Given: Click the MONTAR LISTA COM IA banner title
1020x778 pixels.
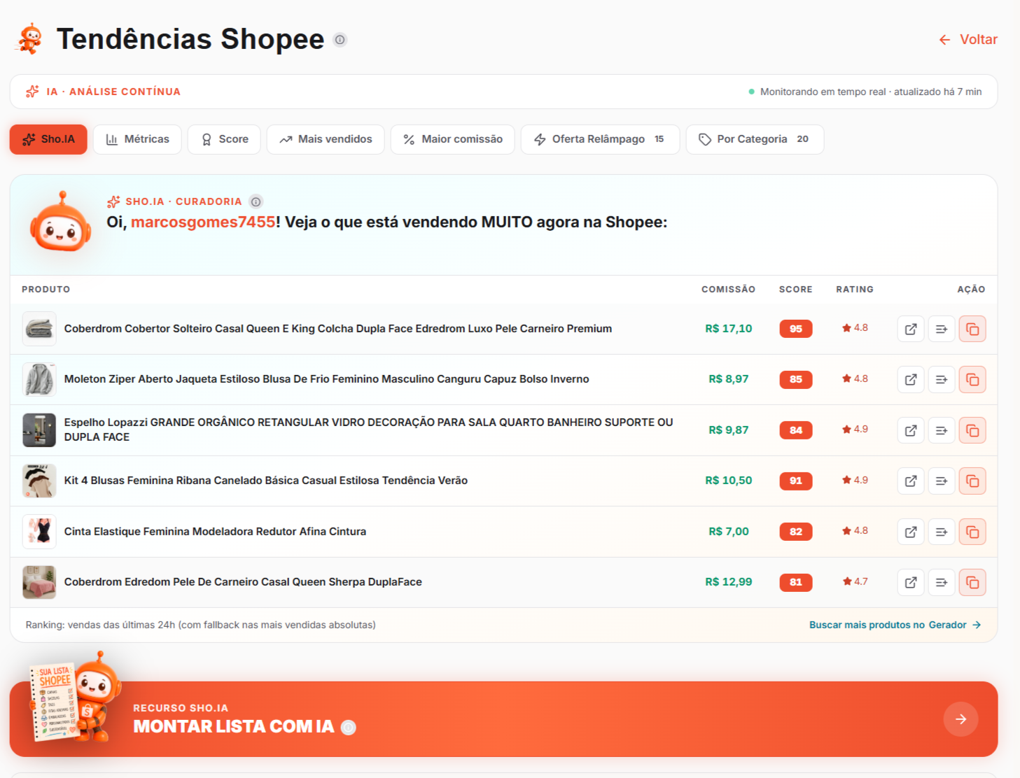Looking at the screenshot, I should 234,727.
